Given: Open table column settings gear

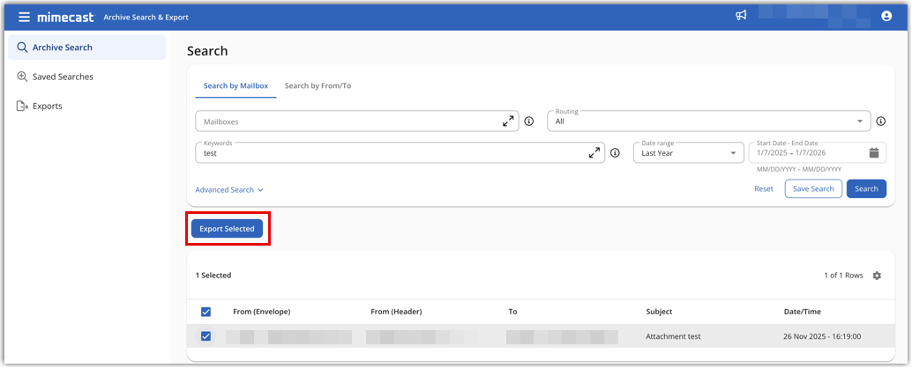Looking at the screenshot, I should coord(876,276).
